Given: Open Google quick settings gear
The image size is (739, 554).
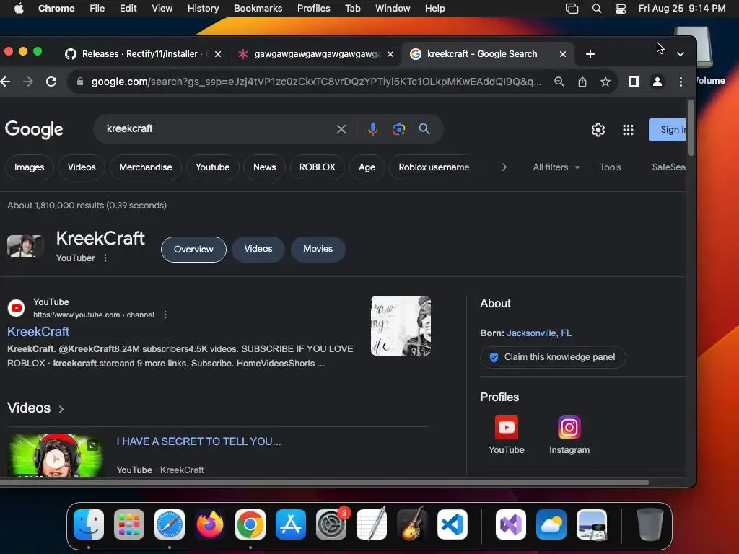Looking at the screenshot, I should click(598, 130).
